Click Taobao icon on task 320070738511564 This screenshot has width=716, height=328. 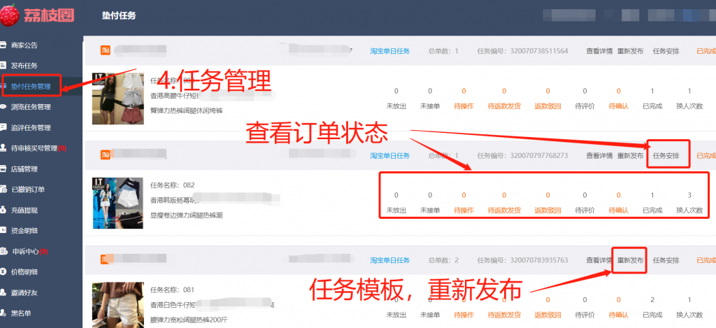click(106, 50)
